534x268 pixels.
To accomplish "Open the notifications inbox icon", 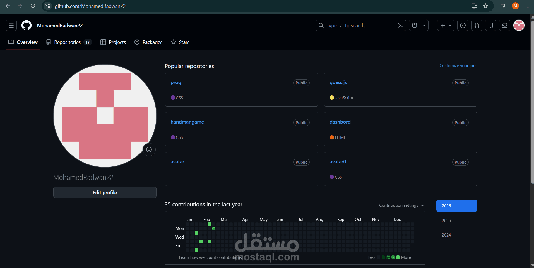I will [x=505, y=25].
